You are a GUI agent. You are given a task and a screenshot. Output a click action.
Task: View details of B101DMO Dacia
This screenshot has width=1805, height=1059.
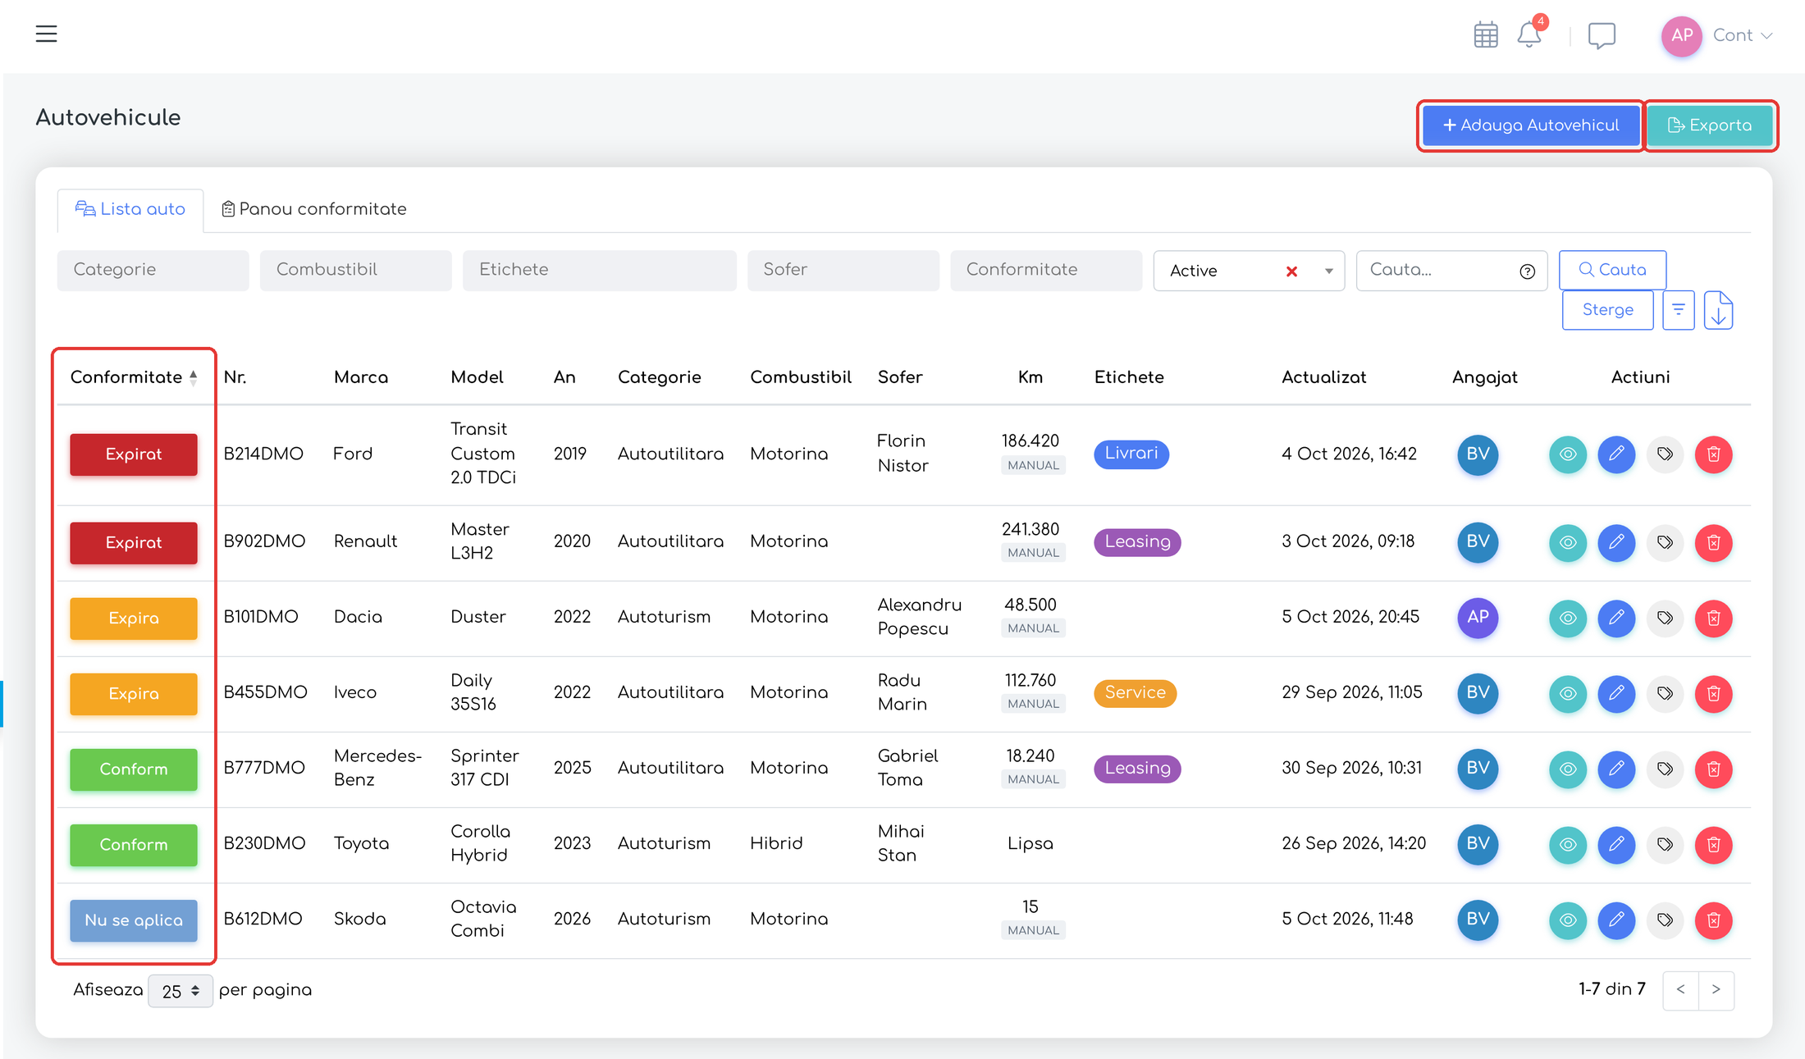[x=1568, y=618]
